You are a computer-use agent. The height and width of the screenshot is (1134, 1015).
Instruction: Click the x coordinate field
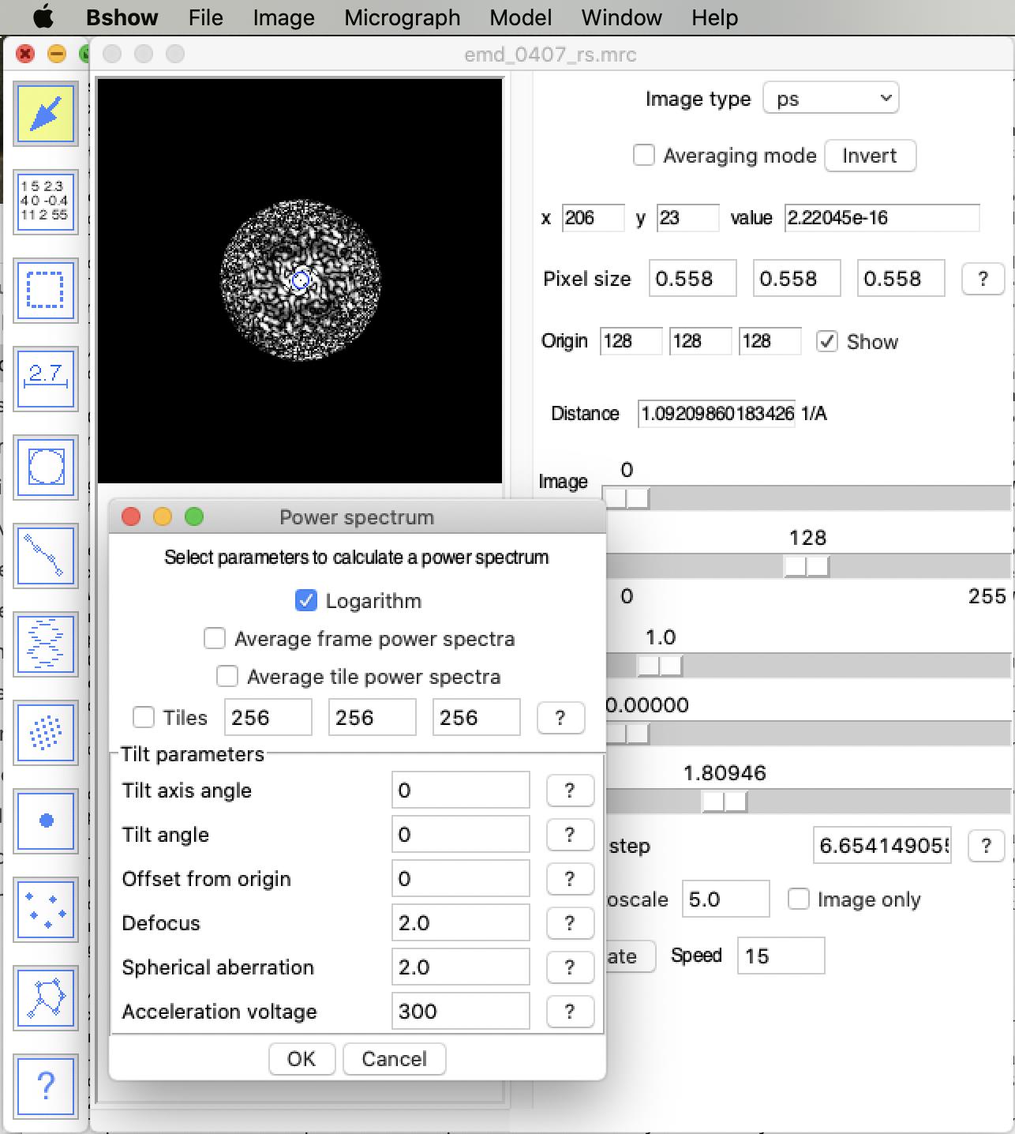pos(593,217)
